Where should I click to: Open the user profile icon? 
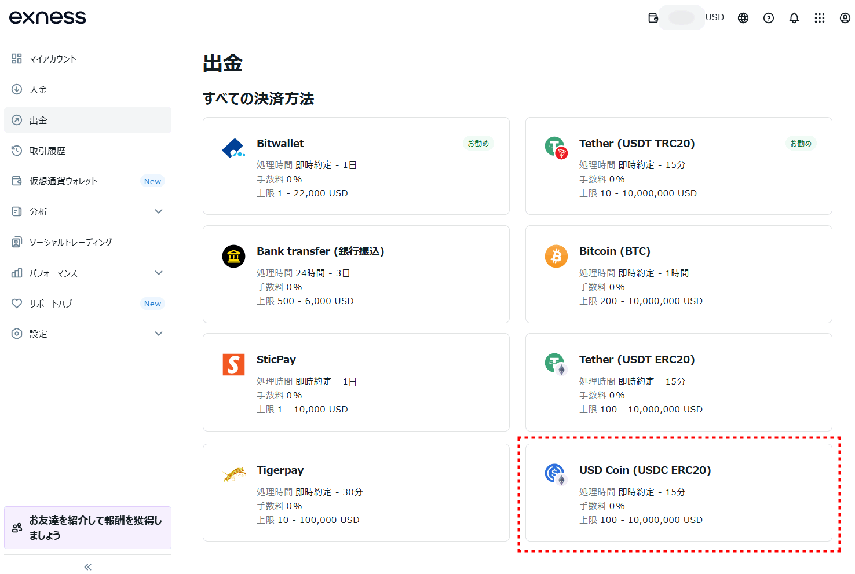(x=845, y=18)
